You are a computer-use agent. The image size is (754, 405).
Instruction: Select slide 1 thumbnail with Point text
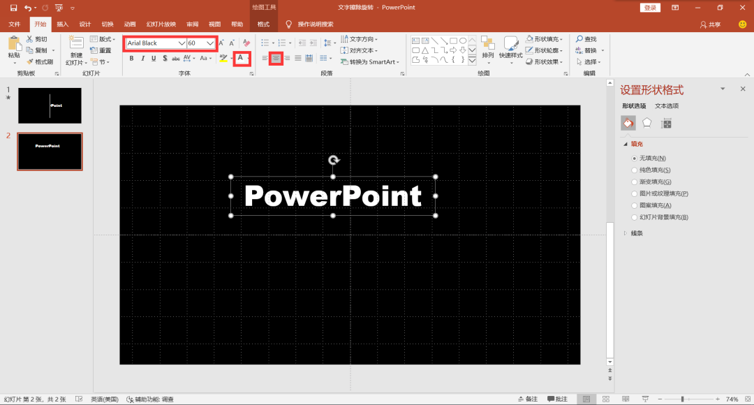(x=50, y=105)
